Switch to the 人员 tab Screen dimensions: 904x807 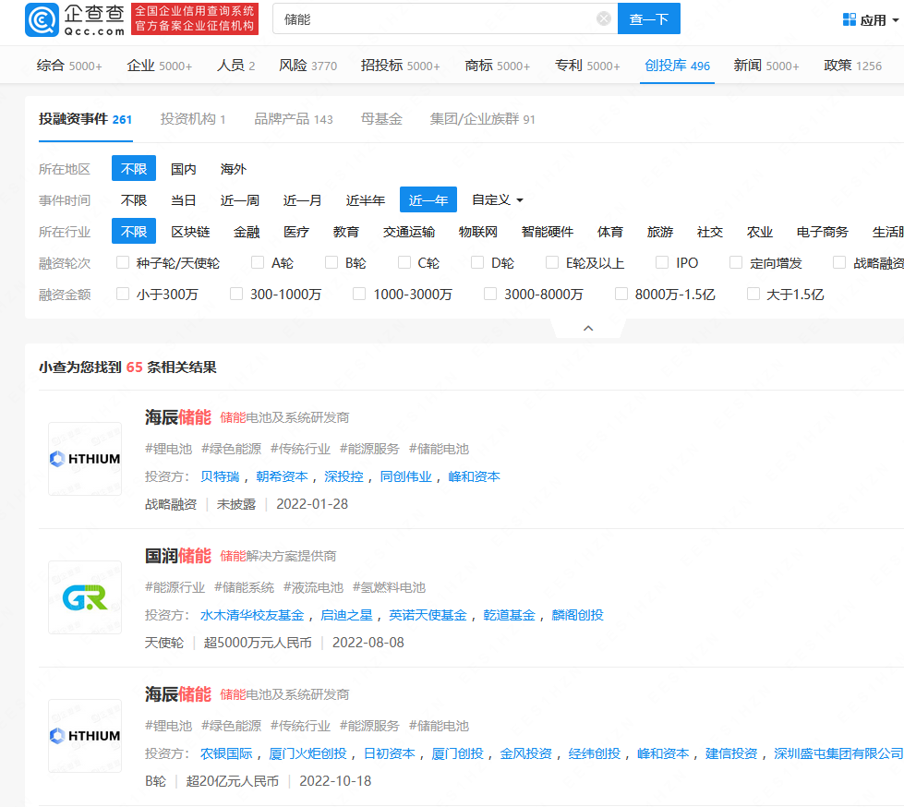click(235, 66)
